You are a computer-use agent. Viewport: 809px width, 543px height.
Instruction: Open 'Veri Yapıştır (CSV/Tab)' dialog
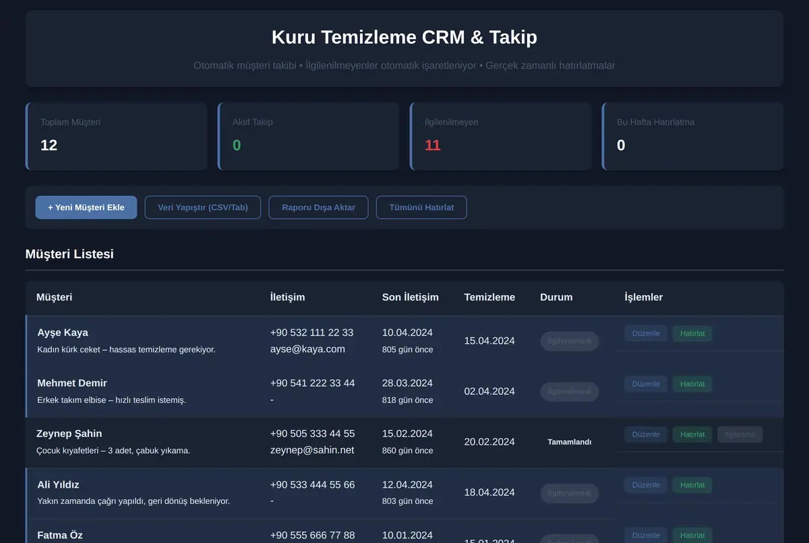[x=203, y=207]
